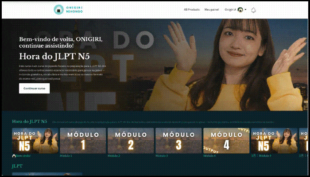
Task: Open the Bem-vindo JLPT N5 thumbnail
Action: click(35, 141)
